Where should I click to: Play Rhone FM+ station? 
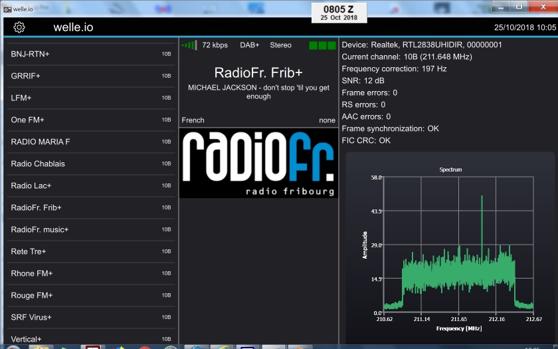91,273
